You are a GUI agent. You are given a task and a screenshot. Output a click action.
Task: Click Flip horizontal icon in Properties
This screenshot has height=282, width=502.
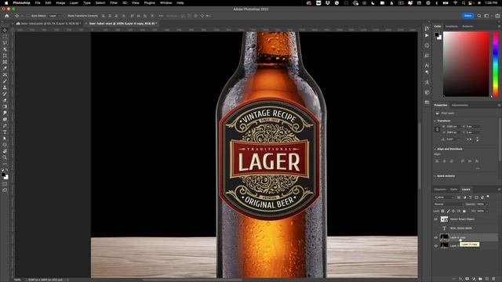pyautogui.click(x=470, y=139)
